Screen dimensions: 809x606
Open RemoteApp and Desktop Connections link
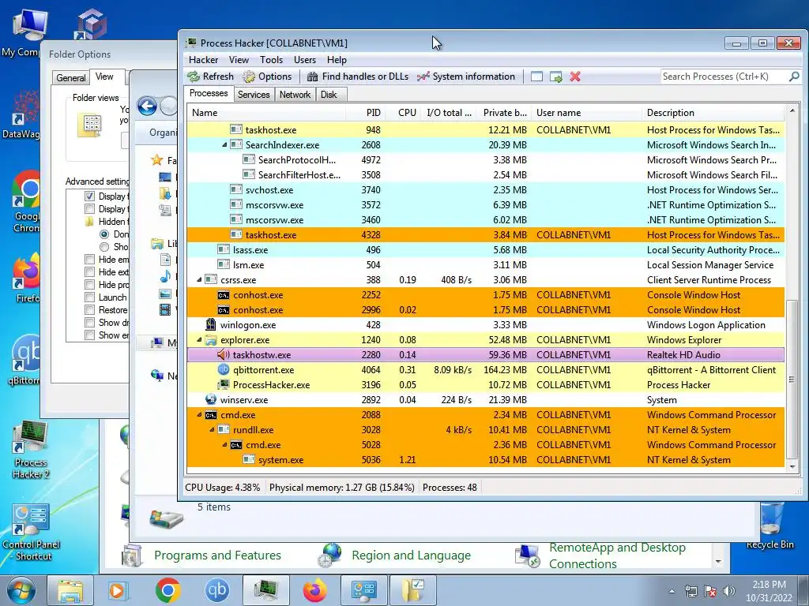(x=617, y=555)
